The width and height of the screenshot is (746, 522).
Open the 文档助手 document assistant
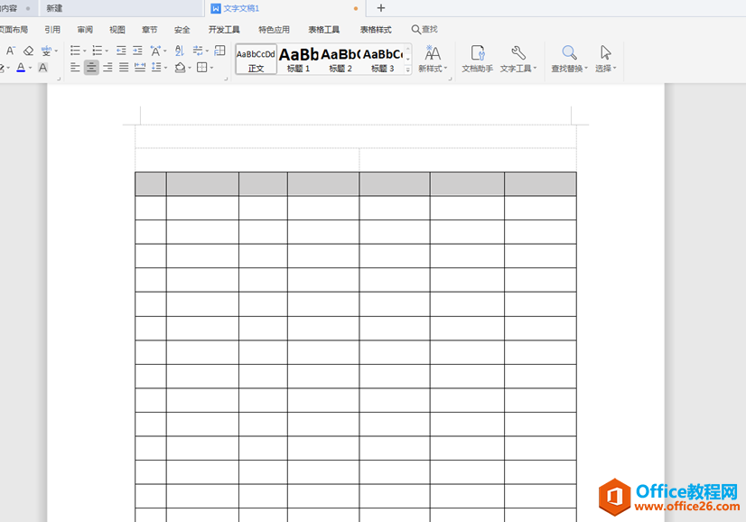(477, 60)
